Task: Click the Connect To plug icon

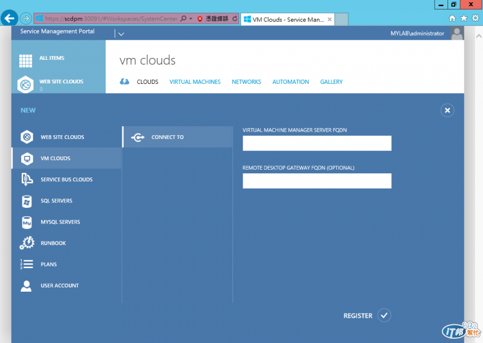Action: tap(138, 137)
